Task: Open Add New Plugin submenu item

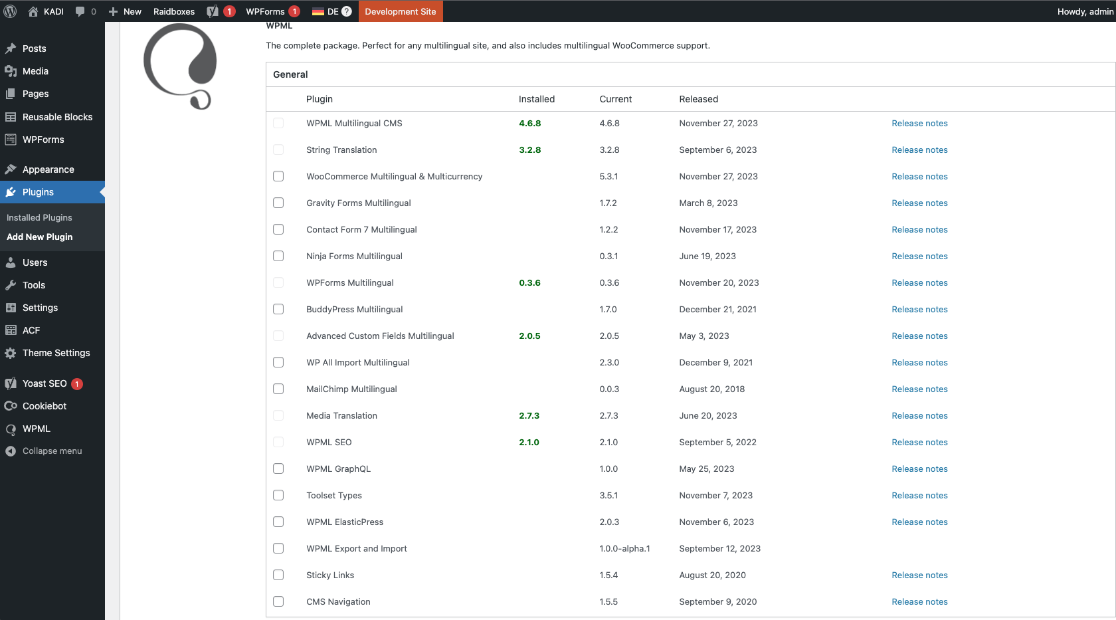Action: point(40,237)
